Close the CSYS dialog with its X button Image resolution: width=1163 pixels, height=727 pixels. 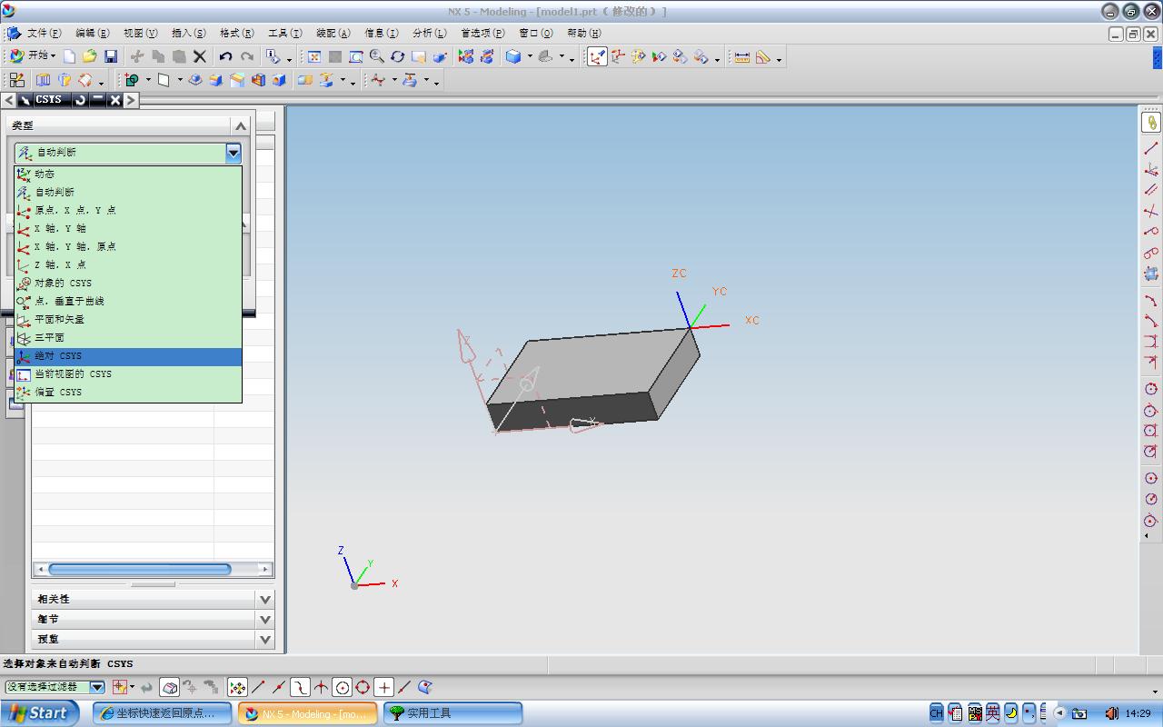click(115, 100)
